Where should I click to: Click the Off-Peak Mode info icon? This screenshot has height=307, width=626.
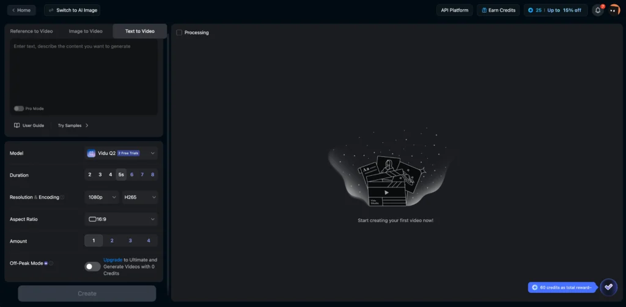(51, 263)
